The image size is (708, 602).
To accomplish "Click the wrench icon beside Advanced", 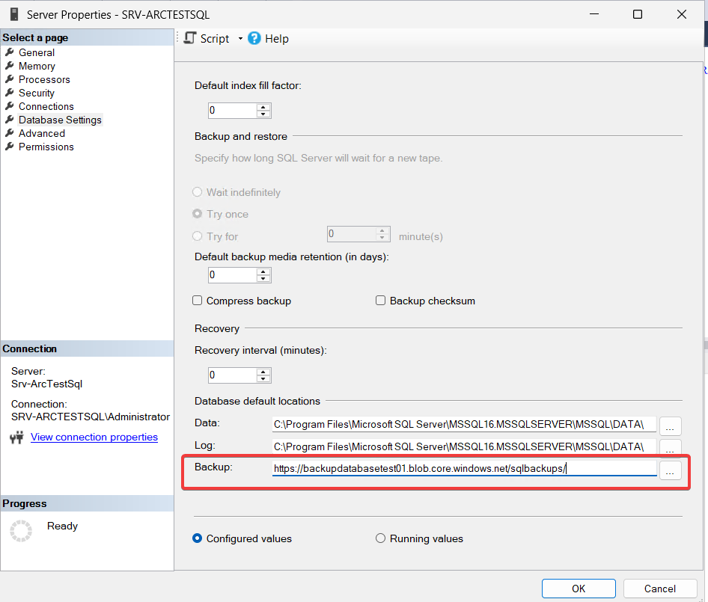I will [x=10, y=133].
